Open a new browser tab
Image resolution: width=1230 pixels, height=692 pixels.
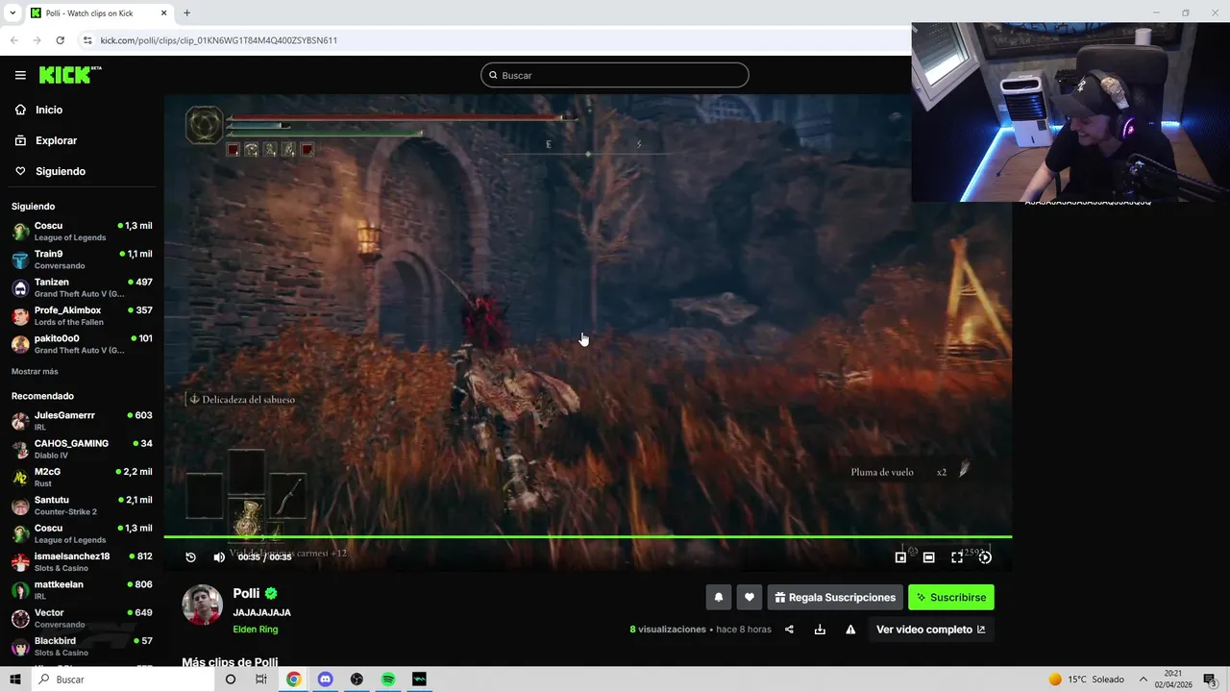point(186,13)
